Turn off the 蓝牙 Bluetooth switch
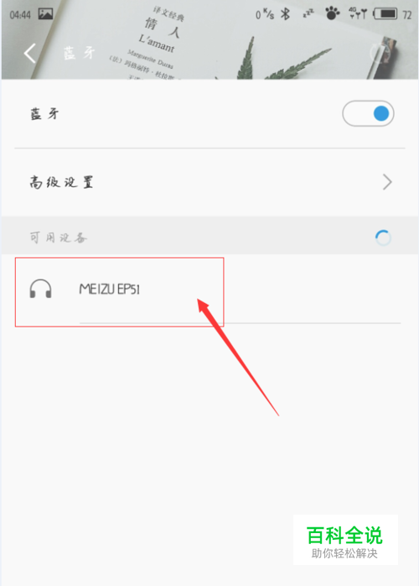This screenshot has height=586, width=419. [x=368, y=113]
